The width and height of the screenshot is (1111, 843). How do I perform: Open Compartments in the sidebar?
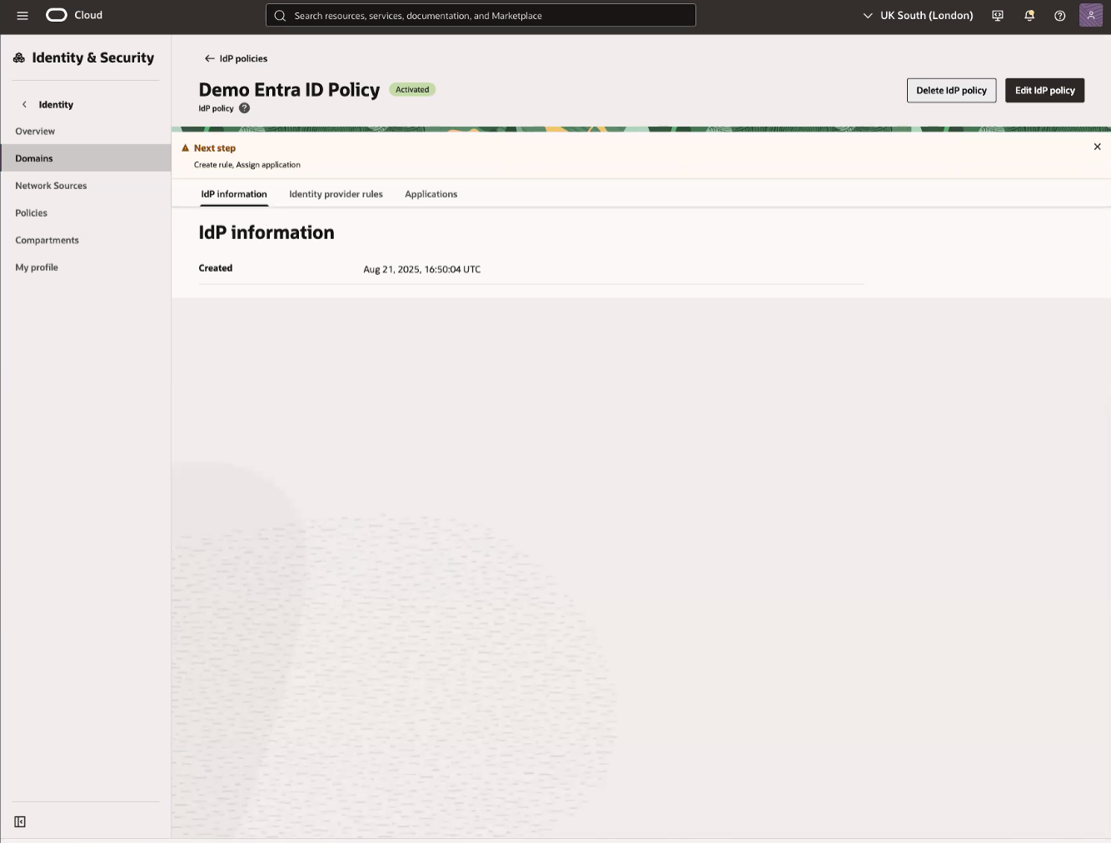[47, 240]
